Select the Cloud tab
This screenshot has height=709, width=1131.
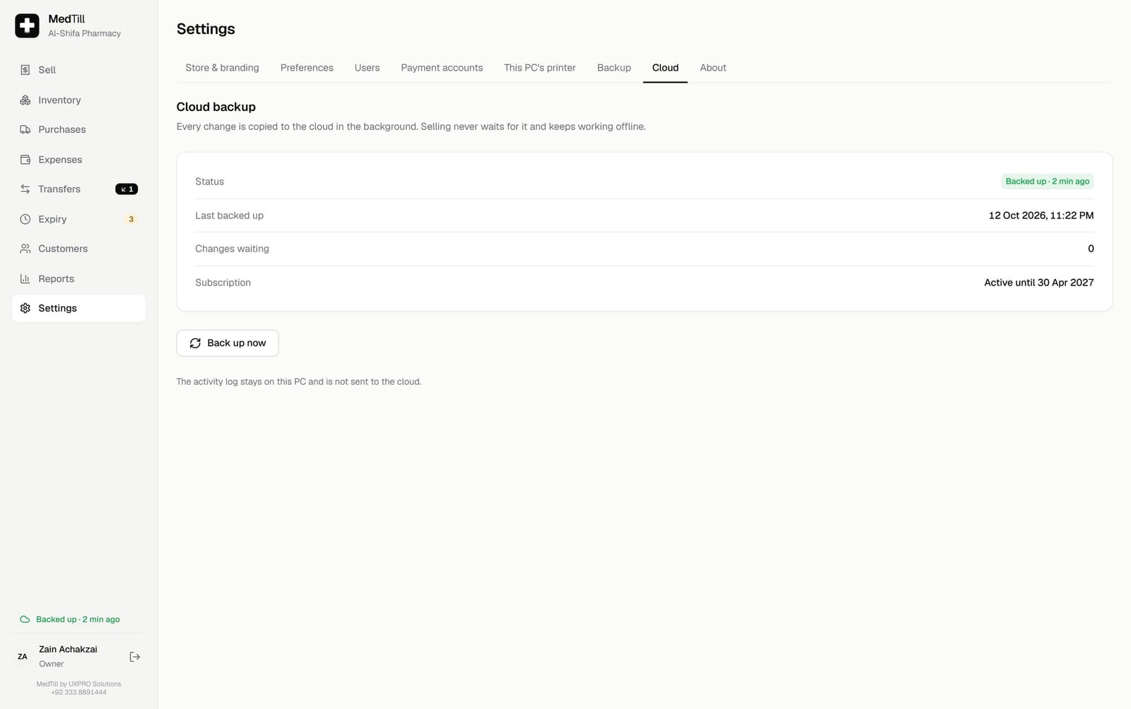(665, 68)
